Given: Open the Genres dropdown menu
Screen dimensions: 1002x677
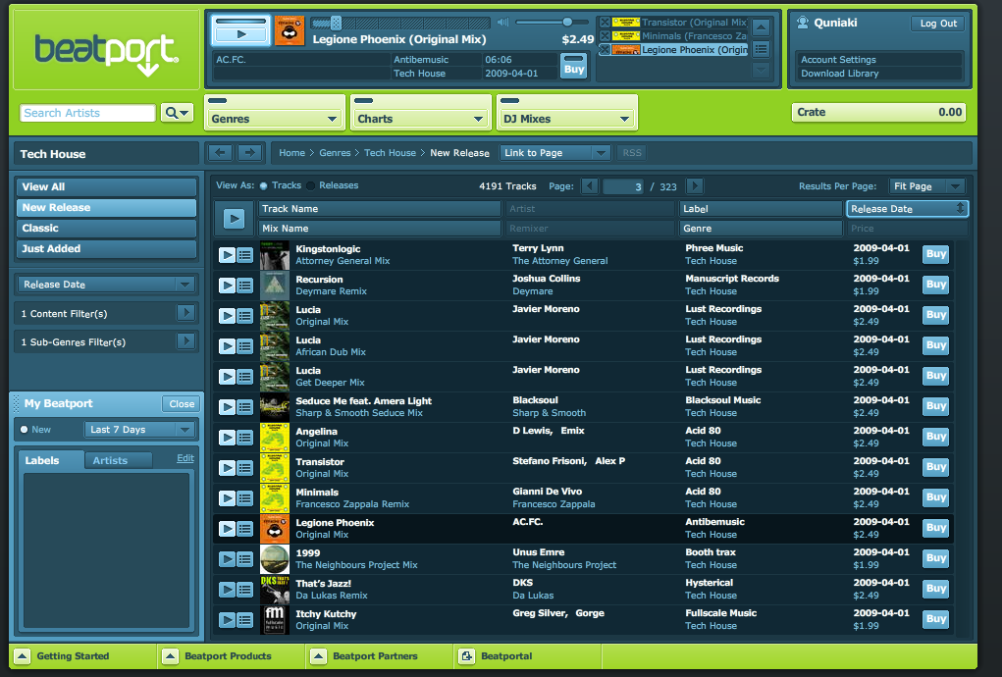Looking at the screenshot, I should coord(275,119).
